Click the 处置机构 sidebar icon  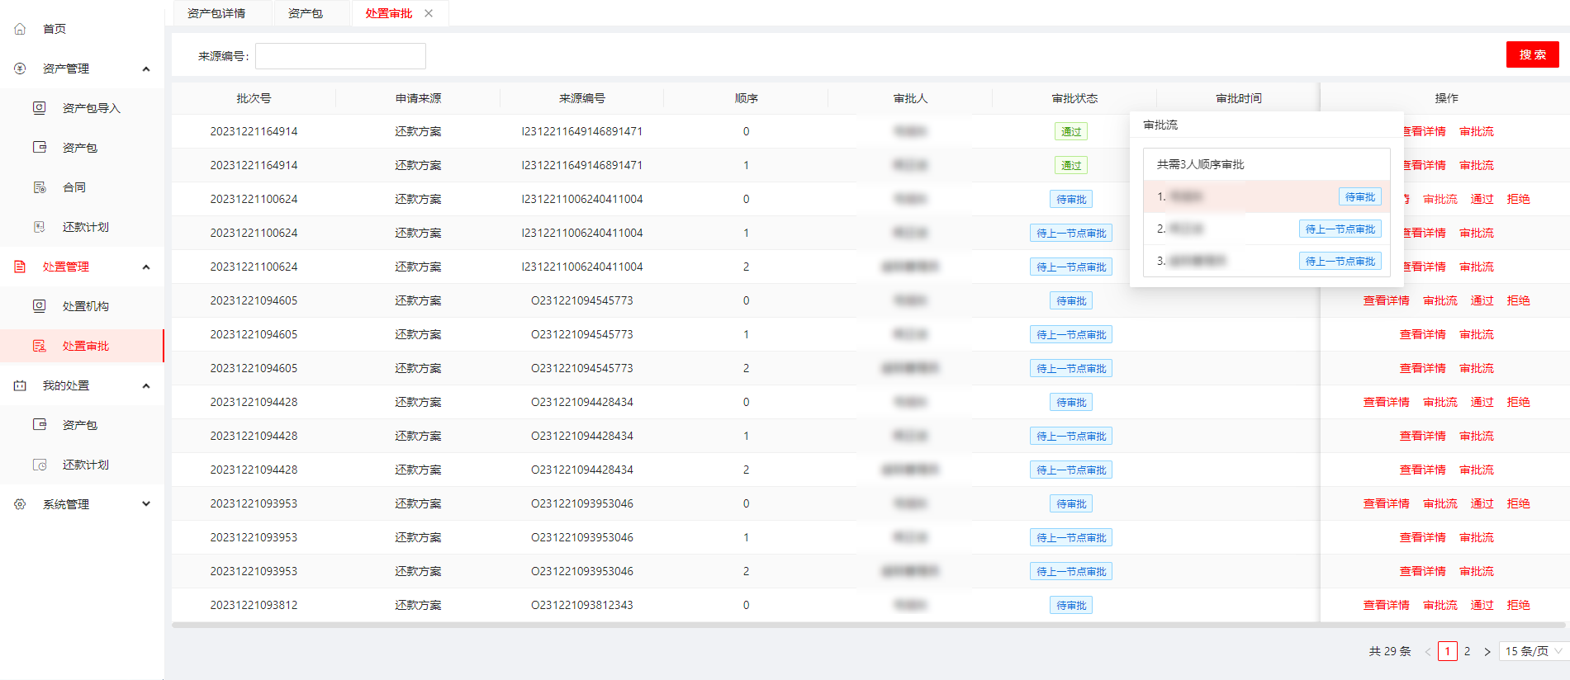pos(39,305)
